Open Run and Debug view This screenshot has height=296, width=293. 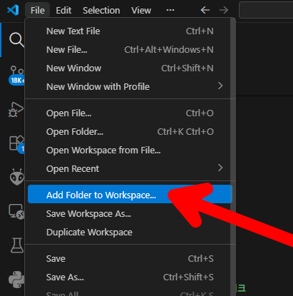[16, 110]
